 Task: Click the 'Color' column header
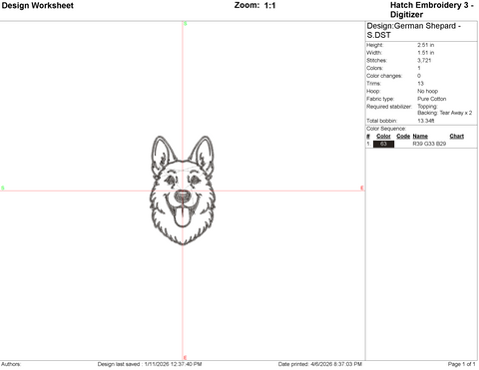[x=383, y=137]
